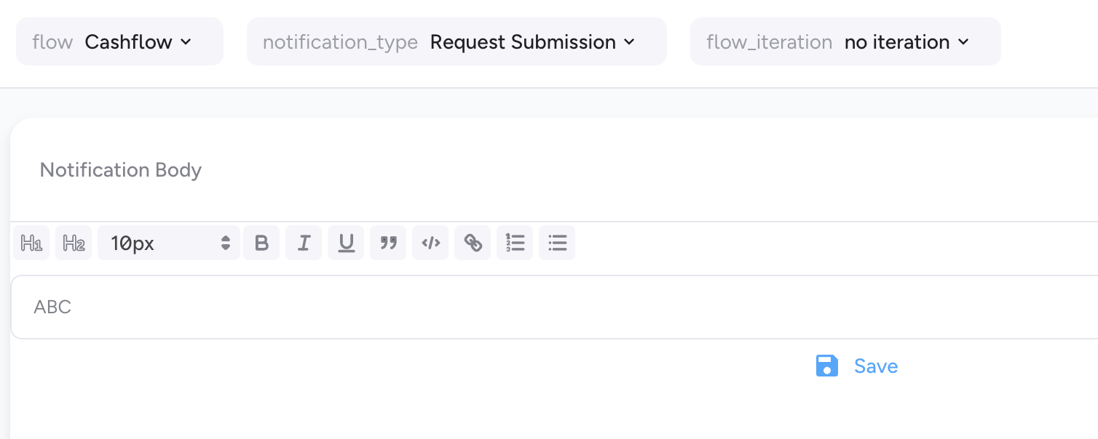
Task: Toggle italic text formatting
Action: (304, 243)
